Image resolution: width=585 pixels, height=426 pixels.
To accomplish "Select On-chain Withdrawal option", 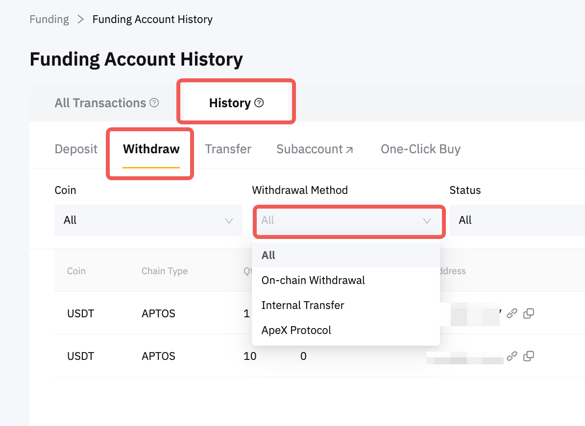I will tap(313, 281).
